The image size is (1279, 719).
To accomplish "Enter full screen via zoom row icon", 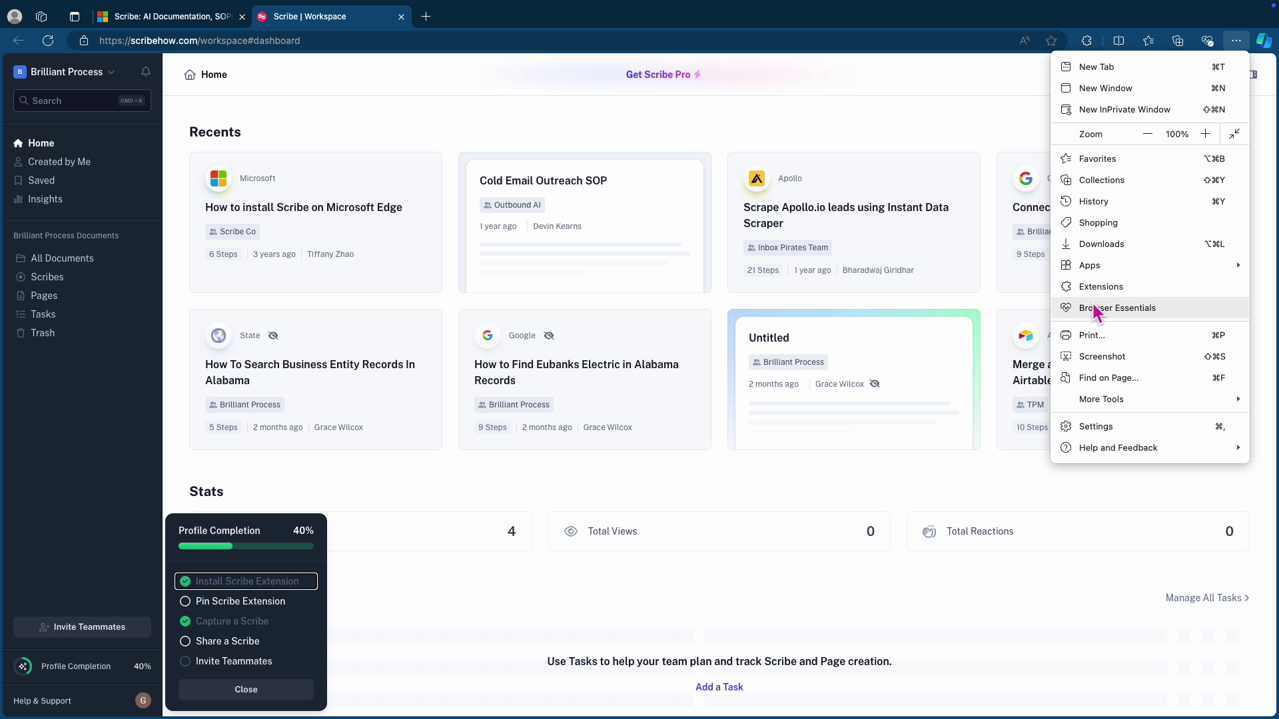I will pos(1234,134).
